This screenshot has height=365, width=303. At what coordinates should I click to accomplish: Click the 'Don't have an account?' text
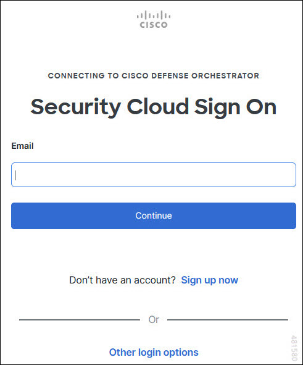[x=122, y=280]
